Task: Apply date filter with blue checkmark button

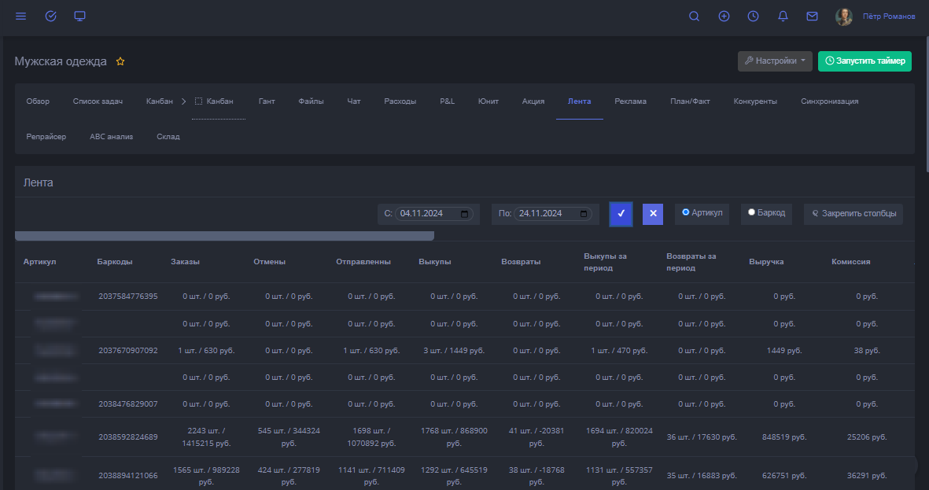Action: [x=621, y=214]
